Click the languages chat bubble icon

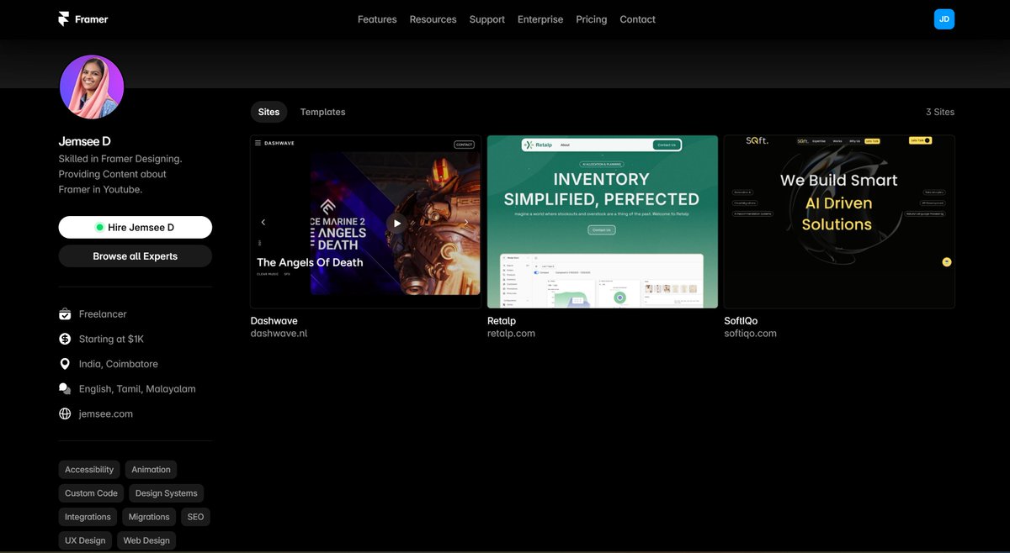tap(65, 389)
